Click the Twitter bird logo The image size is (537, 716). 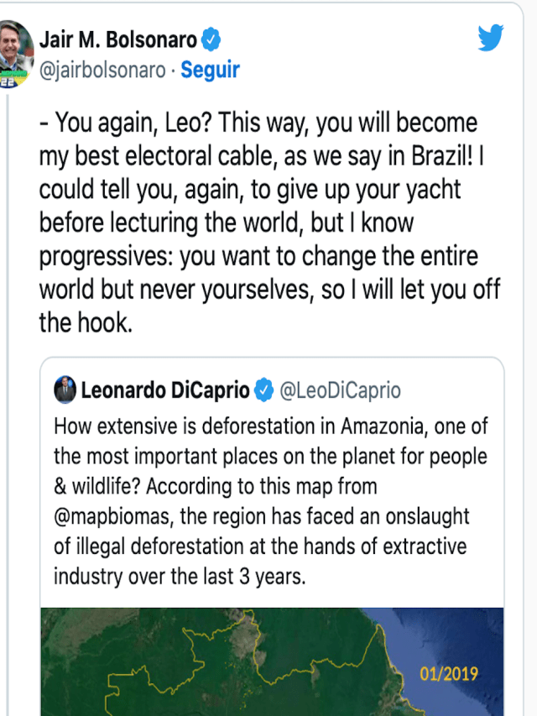pos(491,39)
